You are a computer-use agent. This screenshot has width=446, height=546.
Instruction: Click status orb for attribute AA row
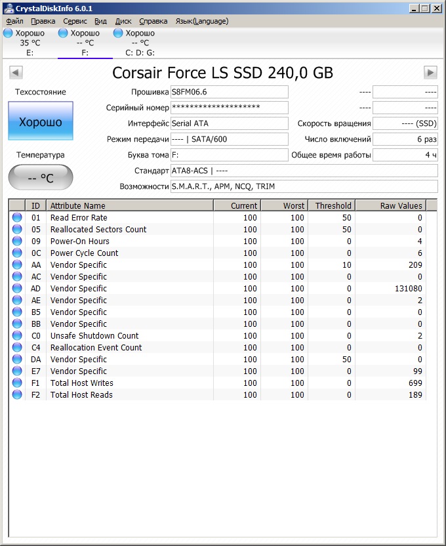(x=17, y=265)
